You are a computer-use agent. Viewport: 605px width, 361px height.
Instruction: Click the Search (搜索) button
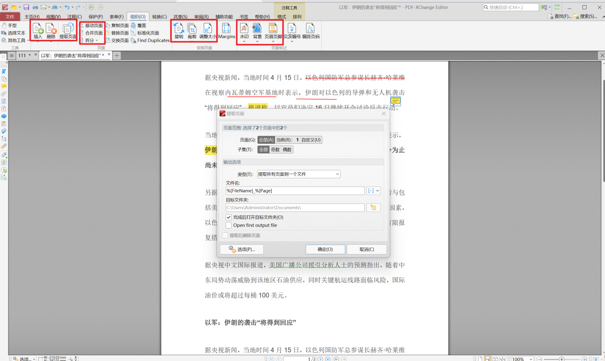(x=585, y=17)
